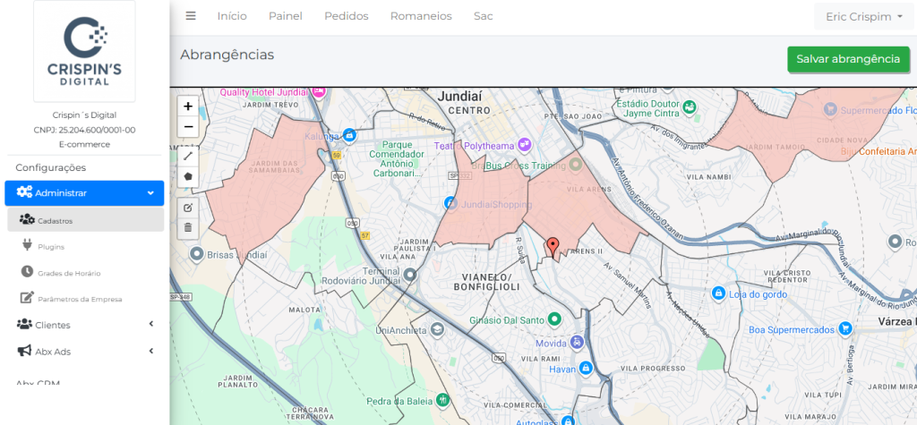The width and height of the screenshot is (917, 425).
Task: Click the red location marker pin
Action: 553,246
